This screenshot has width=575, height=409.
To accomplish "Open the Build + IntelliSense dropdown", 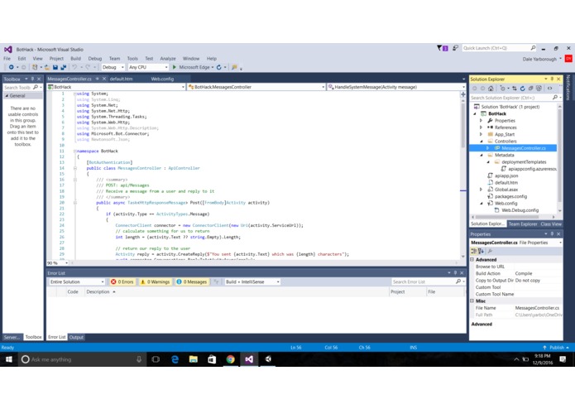I will [252, 282].
